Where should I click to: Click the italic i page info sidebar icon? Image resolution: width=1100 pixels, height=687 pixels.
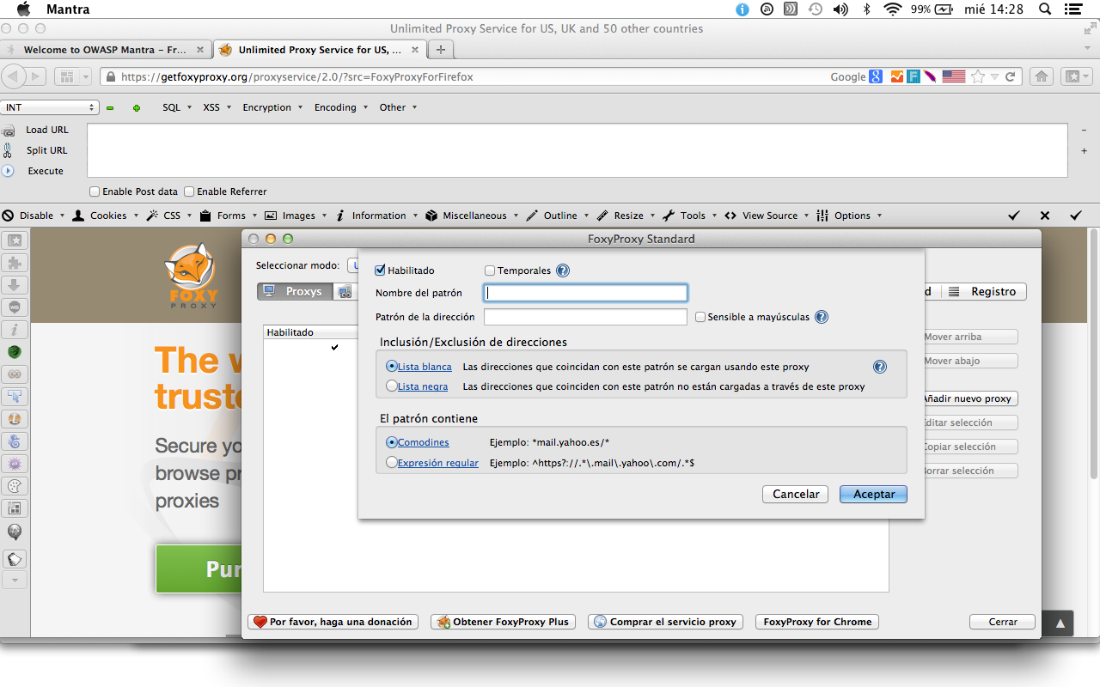(x=15, y=330)
